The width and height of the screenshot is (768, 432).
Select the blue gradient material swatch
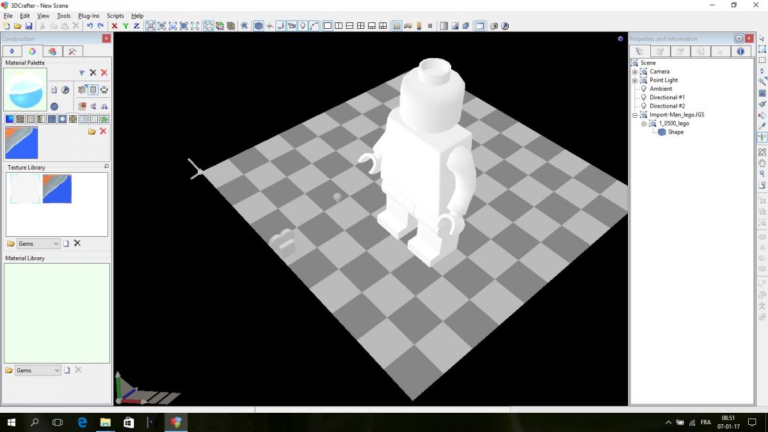coord(10,119)
